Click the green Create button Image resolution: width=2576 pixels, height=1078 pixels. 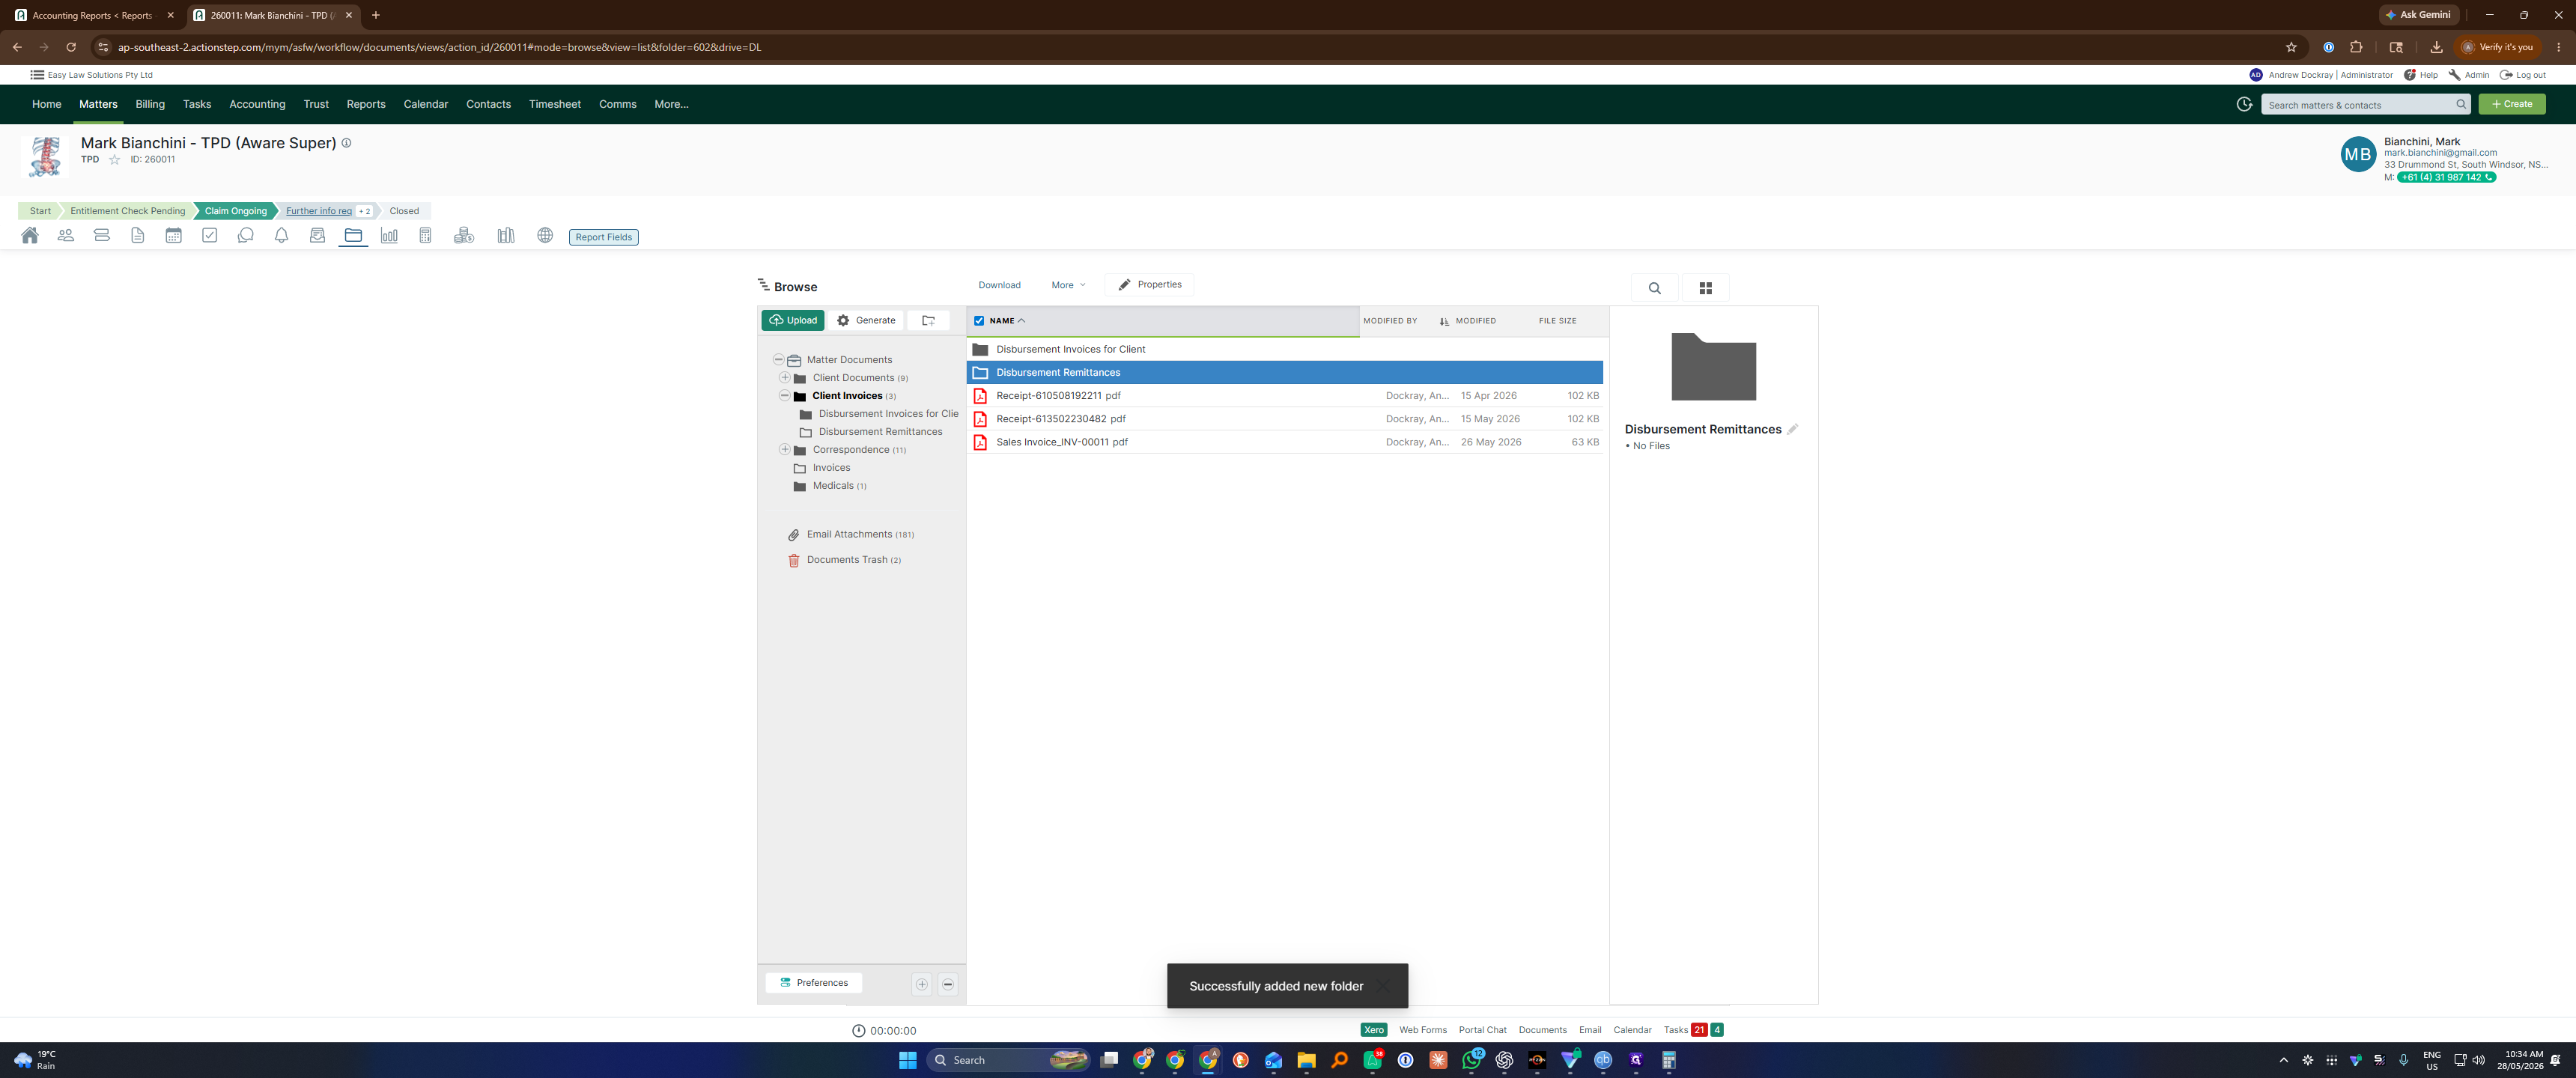(2511, 104)
